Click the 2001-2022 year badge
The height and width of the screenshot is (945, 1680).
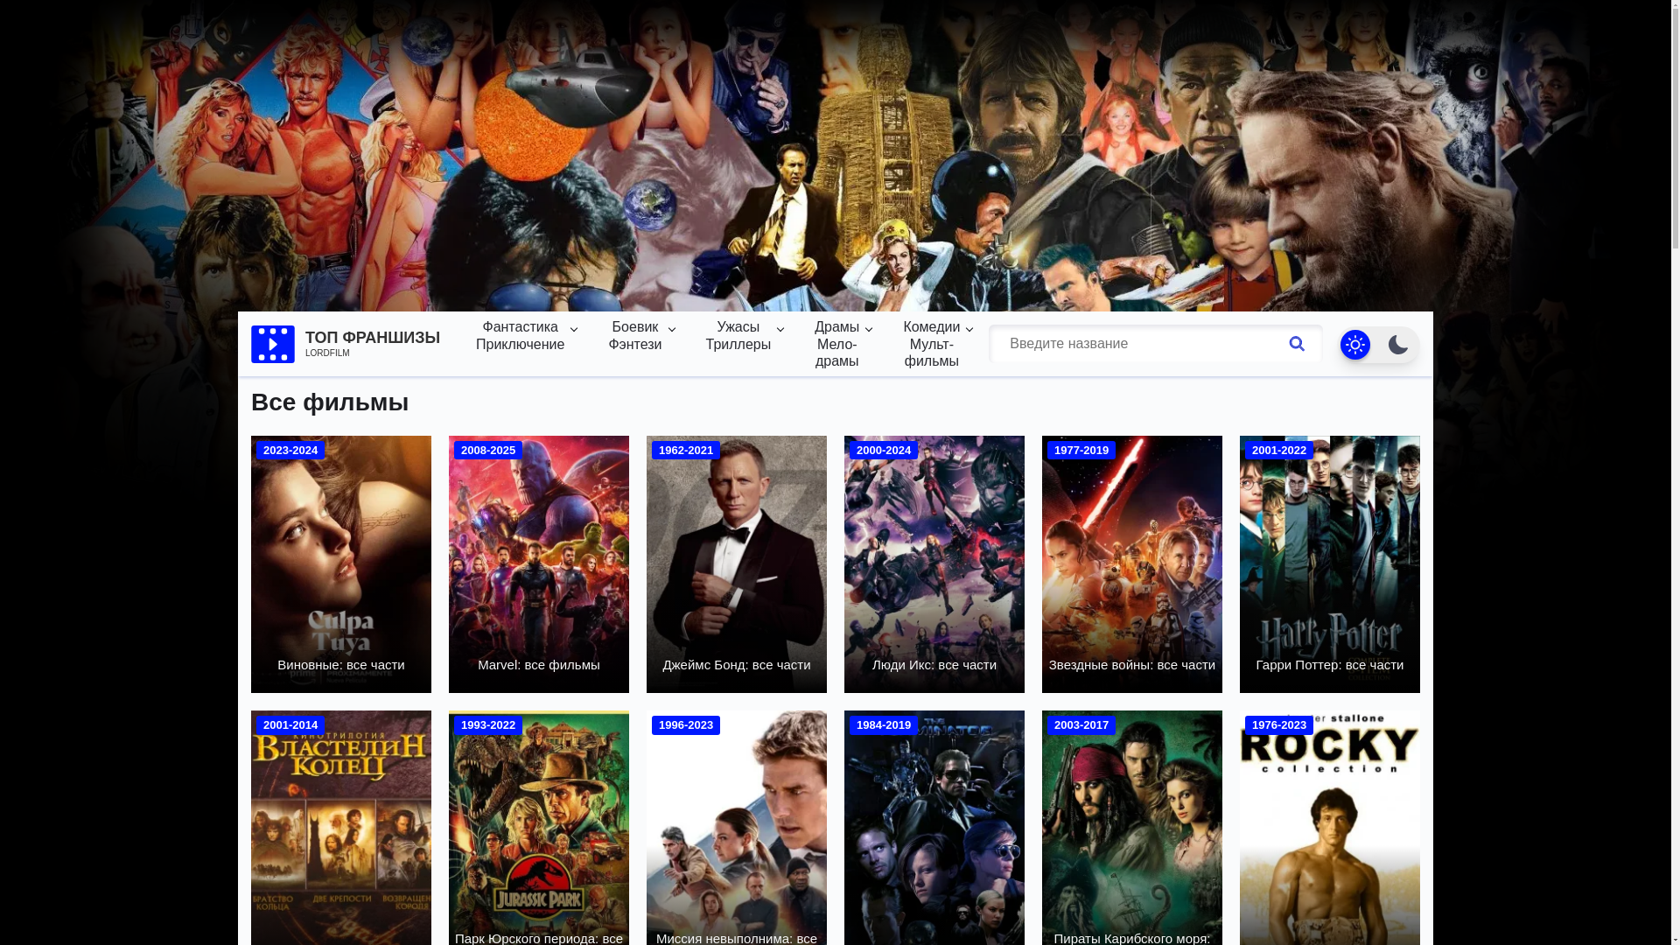1279,451
